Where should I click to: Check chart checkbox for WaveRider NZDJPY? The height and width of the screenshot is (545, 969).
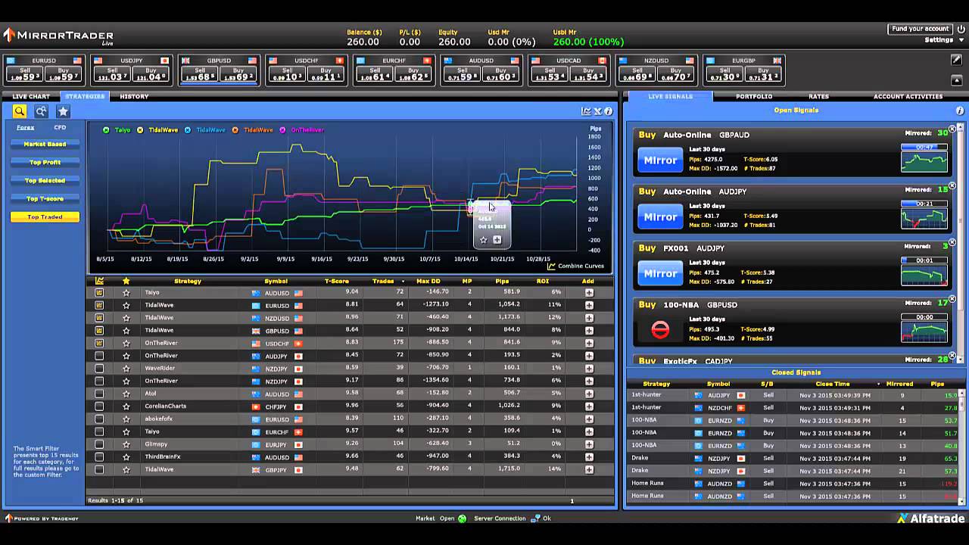99,368
